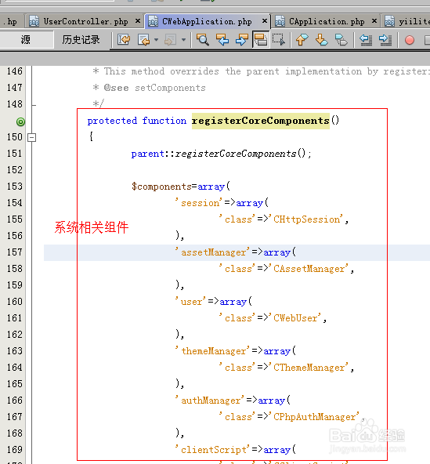Close the CApplication.php tab
430x464 pixels.
374,21
